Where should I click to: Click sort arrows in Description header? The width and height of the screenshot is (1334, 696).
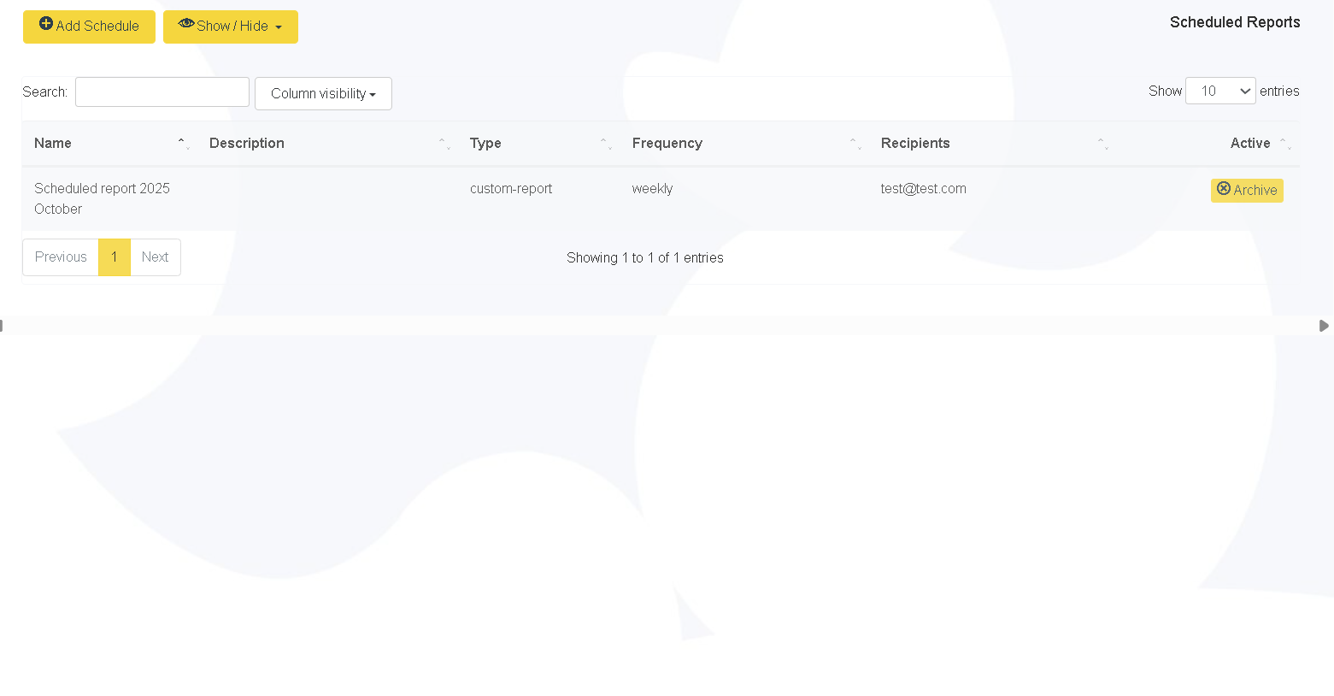click(x=444, y=144)
